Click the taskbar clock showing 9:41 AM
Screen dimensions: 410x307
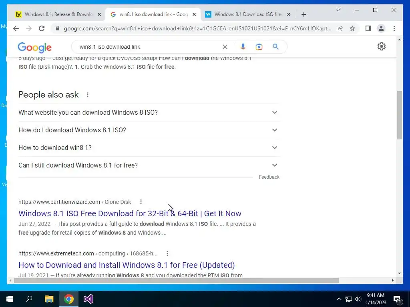click(376, 299)
